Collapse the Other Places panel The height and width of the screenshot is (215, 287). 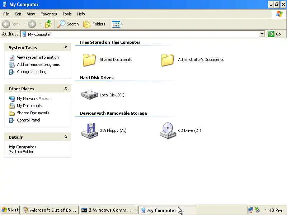click(66, 89)
